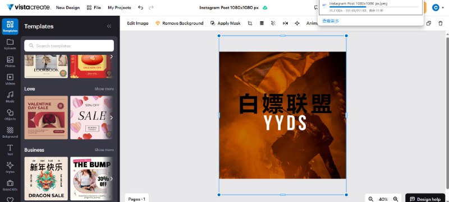Open the Templates sidebar panel
449x202 pixels.
click(x=10, y=26)
